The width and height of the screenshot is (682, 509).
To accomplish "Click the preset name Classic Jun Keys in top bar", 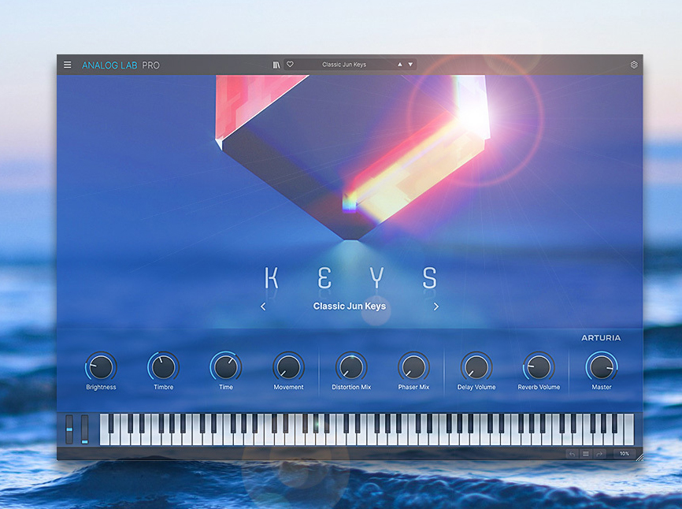I will (x=344, y=65).
